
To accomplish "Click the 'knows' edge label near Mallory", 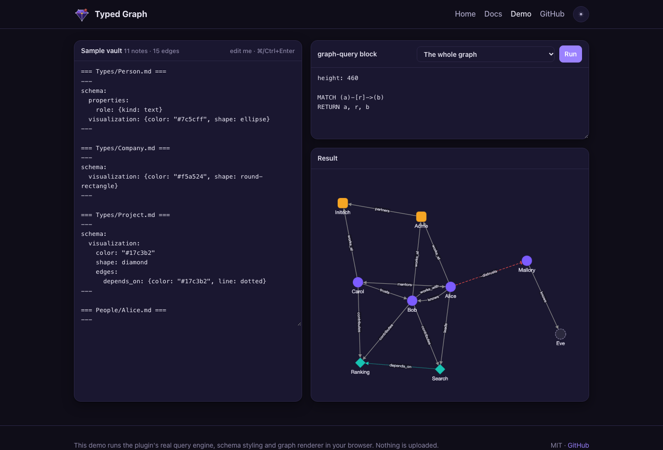I will [x=544, y=297].
